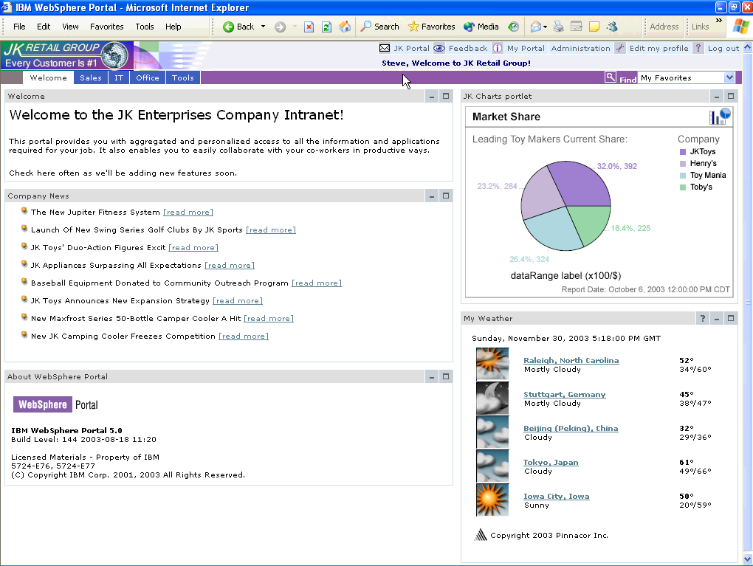Click the Back arrow icon in toolbar
This screenshot has width=753, height=566.
coord(229,27)
